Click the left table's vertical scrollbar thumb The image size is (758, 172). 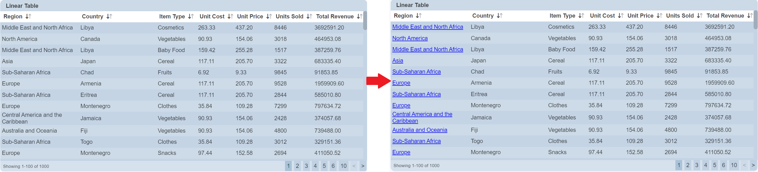click(365, 21)
